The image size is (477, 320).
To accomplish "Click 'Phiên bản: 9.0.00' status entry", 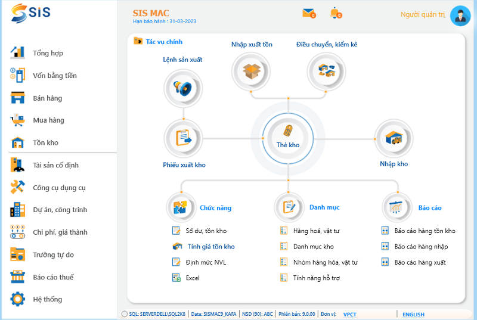I will [x=296, y=314].
